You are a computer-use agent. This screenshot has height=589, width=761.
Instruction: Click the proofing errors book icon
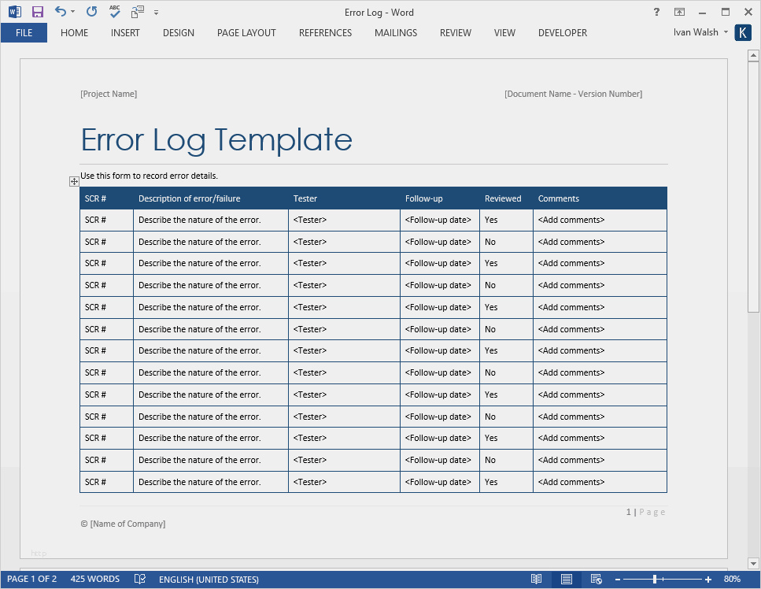140,579
